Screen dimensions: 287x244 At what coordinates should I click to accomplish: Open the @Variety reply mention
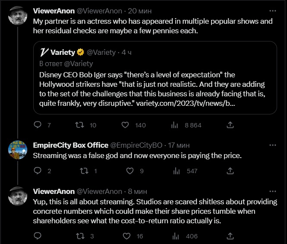79,63
